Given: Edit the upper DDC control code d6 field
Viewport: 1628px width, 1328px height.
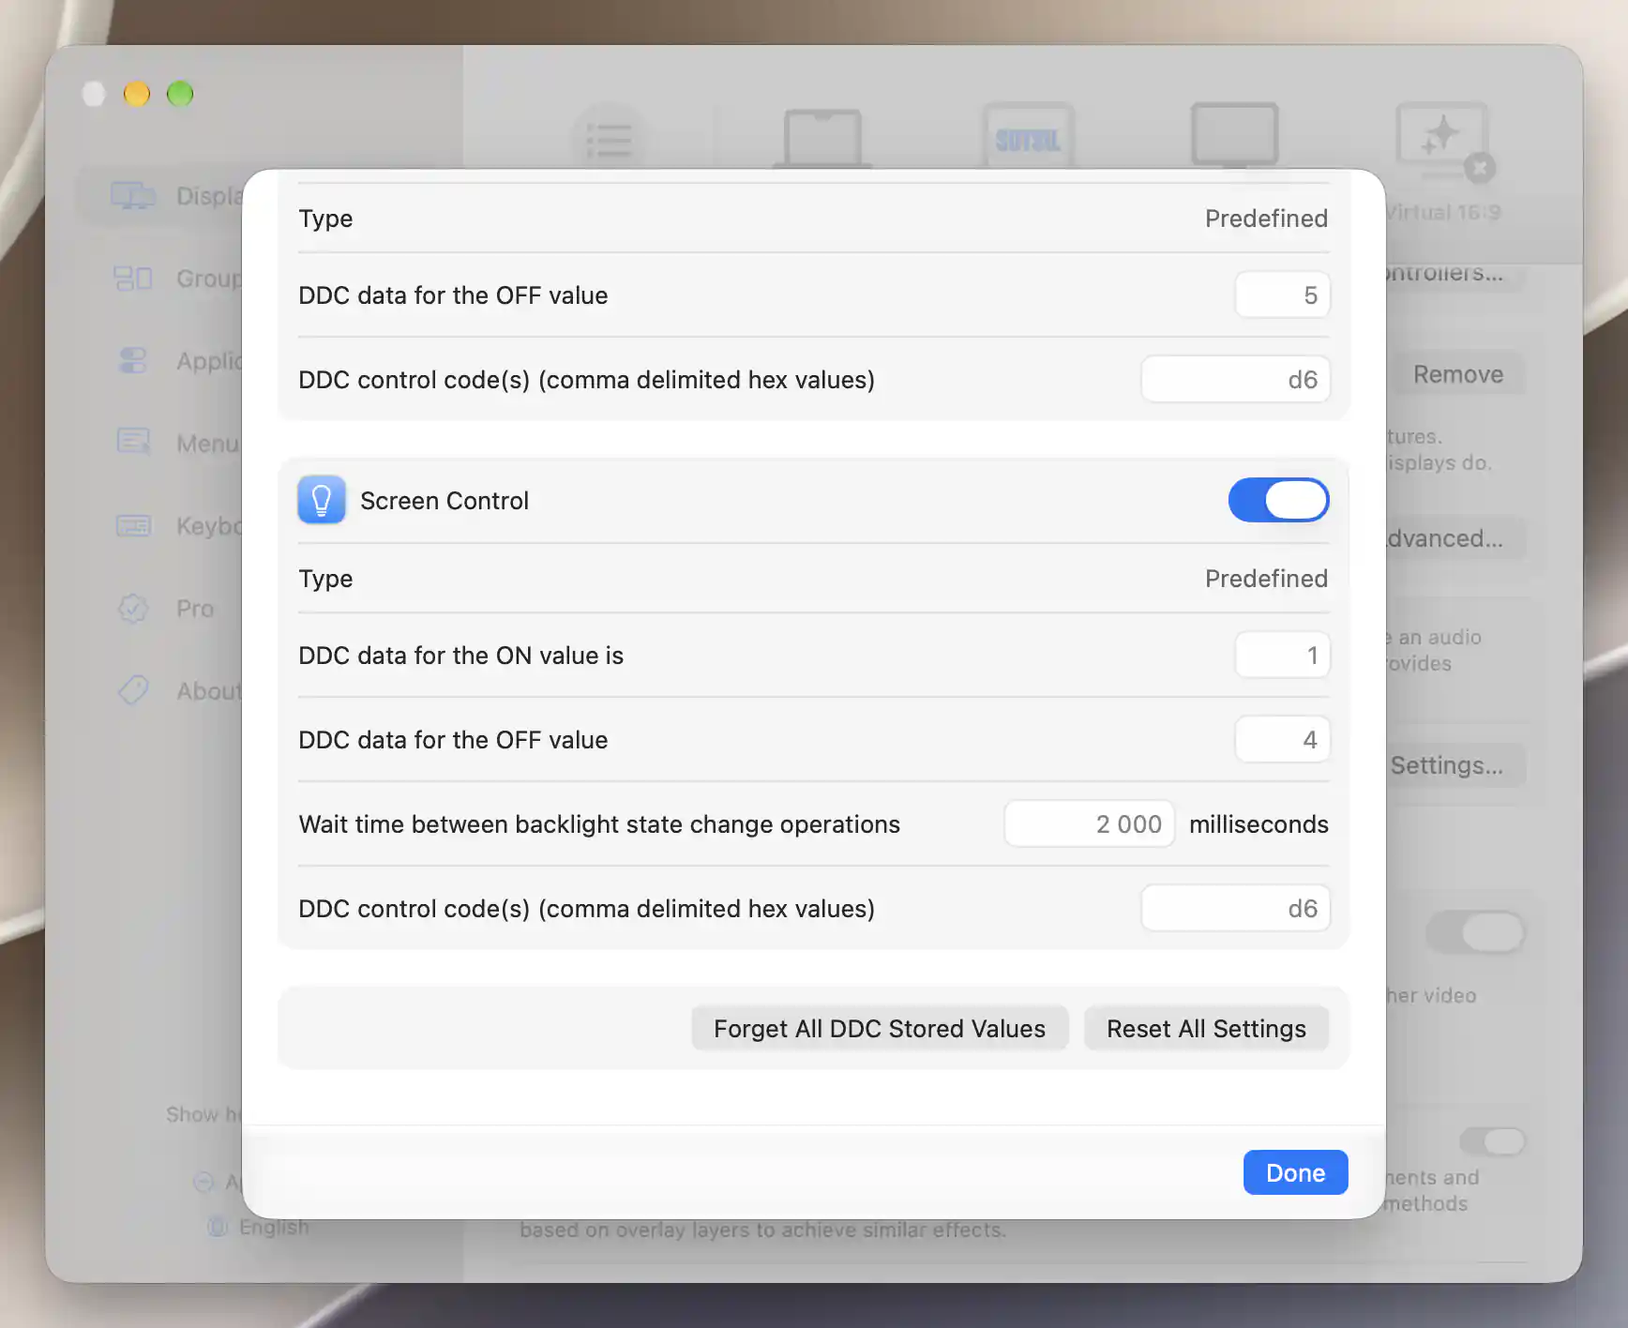Looking at the screenshot, I should point(1235,380).
